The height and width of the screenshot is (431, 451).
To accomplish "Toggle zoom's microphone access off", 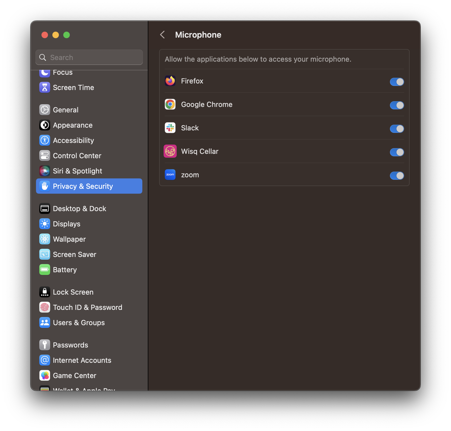I will (397, 176).
